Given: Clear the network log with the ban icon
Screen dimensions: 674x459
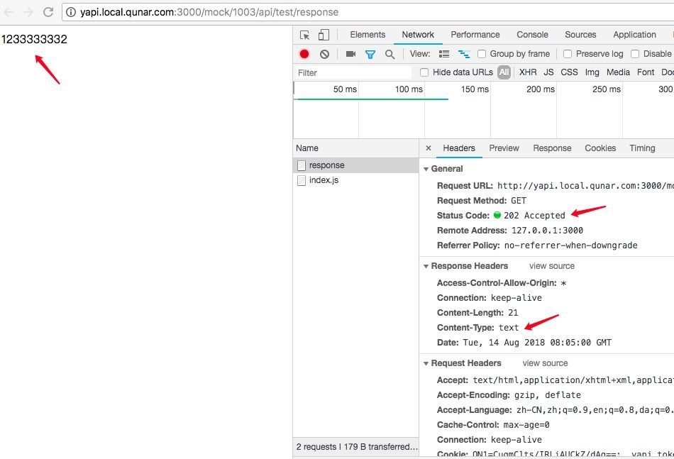Looking at the screenshot, I should pyautogui.click(x=324, y=54).
